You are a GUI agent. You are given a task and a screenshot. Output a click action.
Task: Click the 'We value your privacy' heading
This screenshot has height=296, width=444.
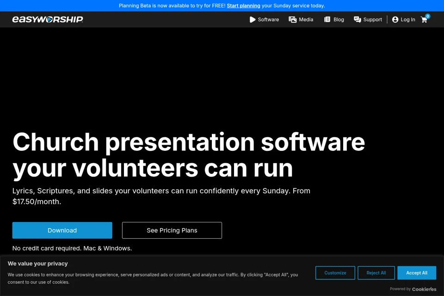[37, 264]
